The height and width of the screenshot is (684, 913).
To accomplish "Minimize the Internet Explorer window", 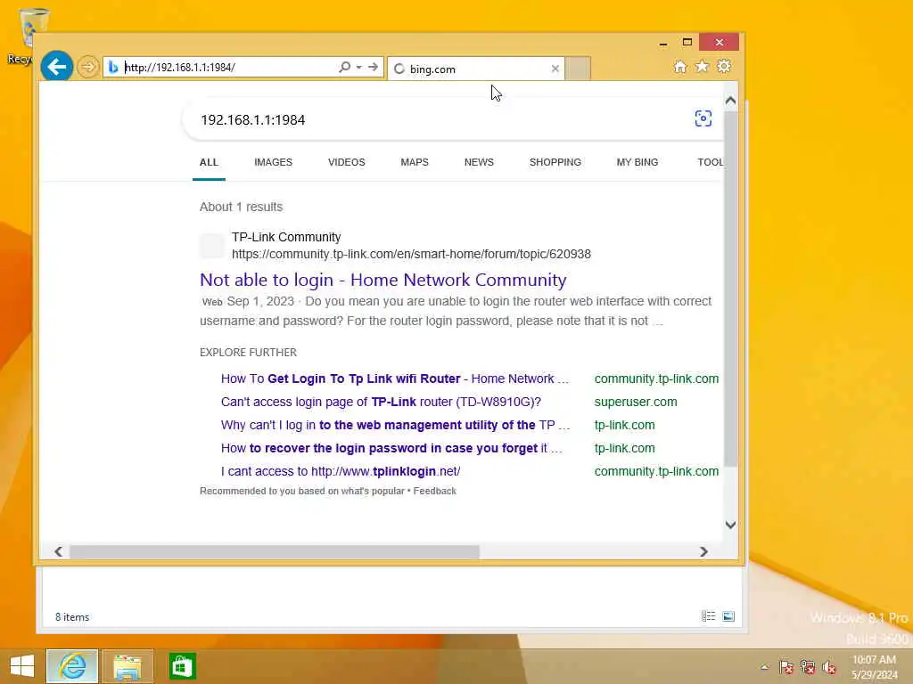I will tap(663, 43).
